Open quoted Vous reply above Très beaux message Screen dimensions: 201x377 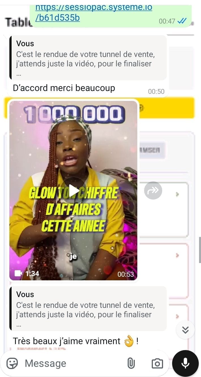point(88,308)
